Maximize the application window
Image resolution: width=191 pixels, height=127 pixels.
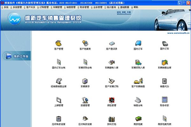[184, 3]
